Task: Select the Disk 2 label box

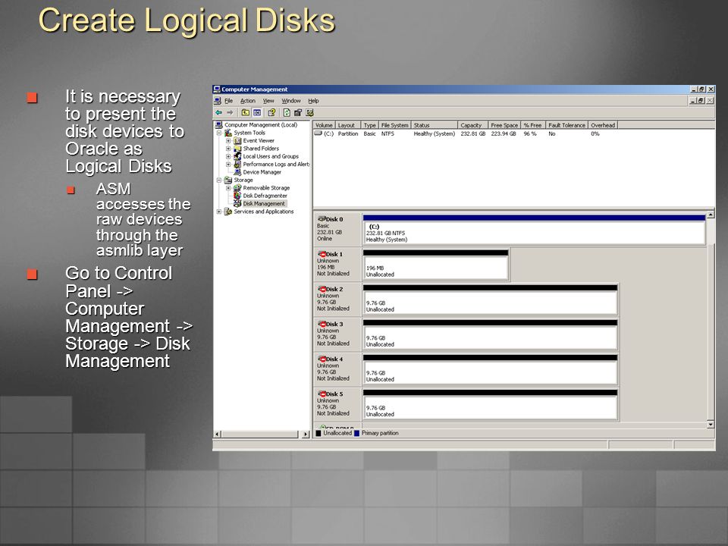Action: 337,299
